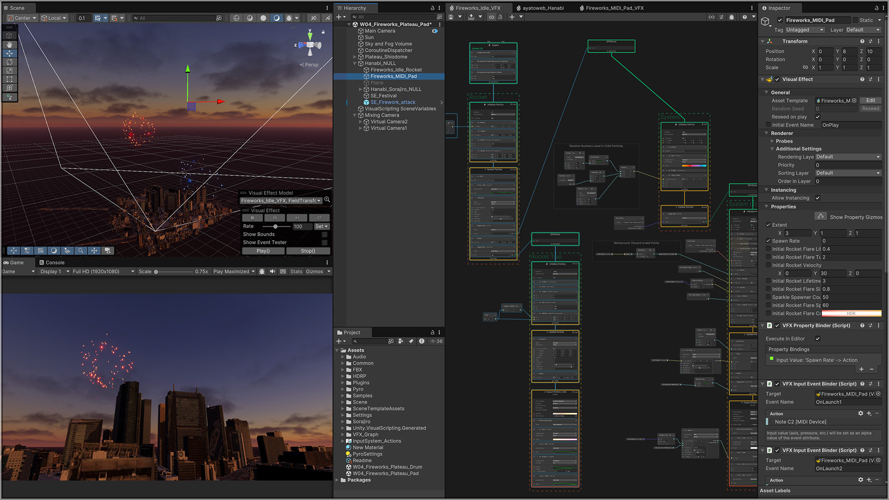Open the ayatoweb_Hanabi graph tab
This screenshot has width=889, height=500.
tap(543, 8)
